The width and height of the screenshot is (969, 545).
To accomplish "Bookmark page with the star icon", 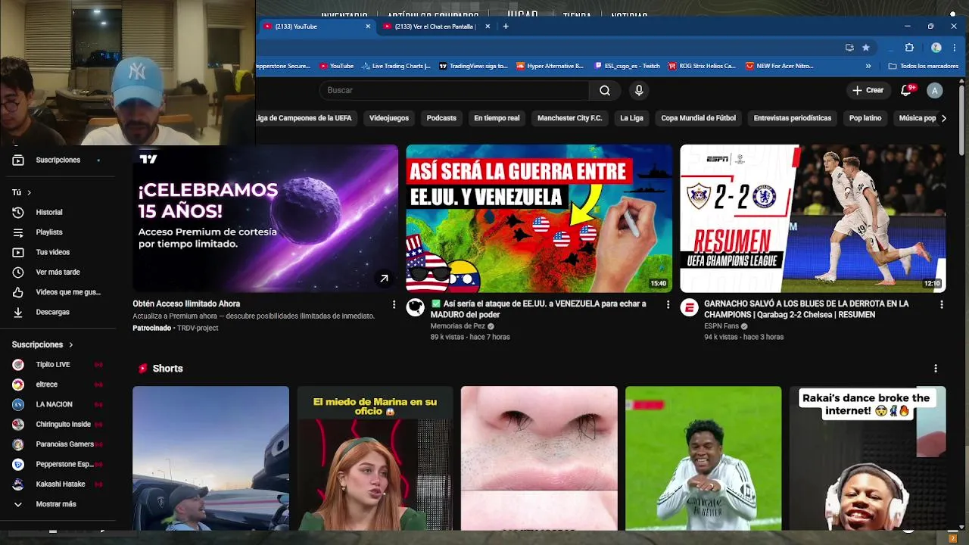I will (866, 48).
